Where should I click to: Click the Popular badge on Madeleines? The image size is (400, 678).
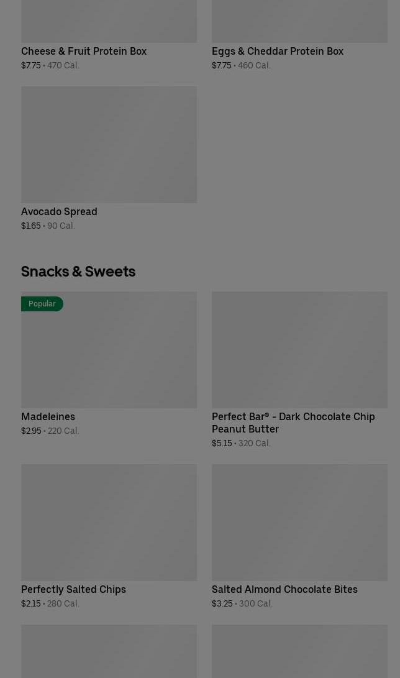[x=42, y=304]
